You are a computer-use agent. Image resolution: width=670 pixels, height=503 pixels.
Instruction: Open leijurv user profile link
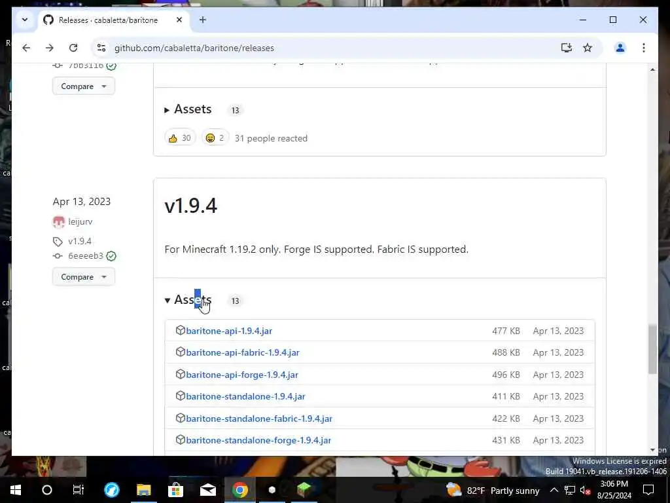[80, 221]
